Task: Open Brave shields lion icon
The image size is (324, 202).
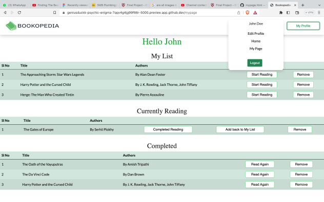Action: [247, 13]
